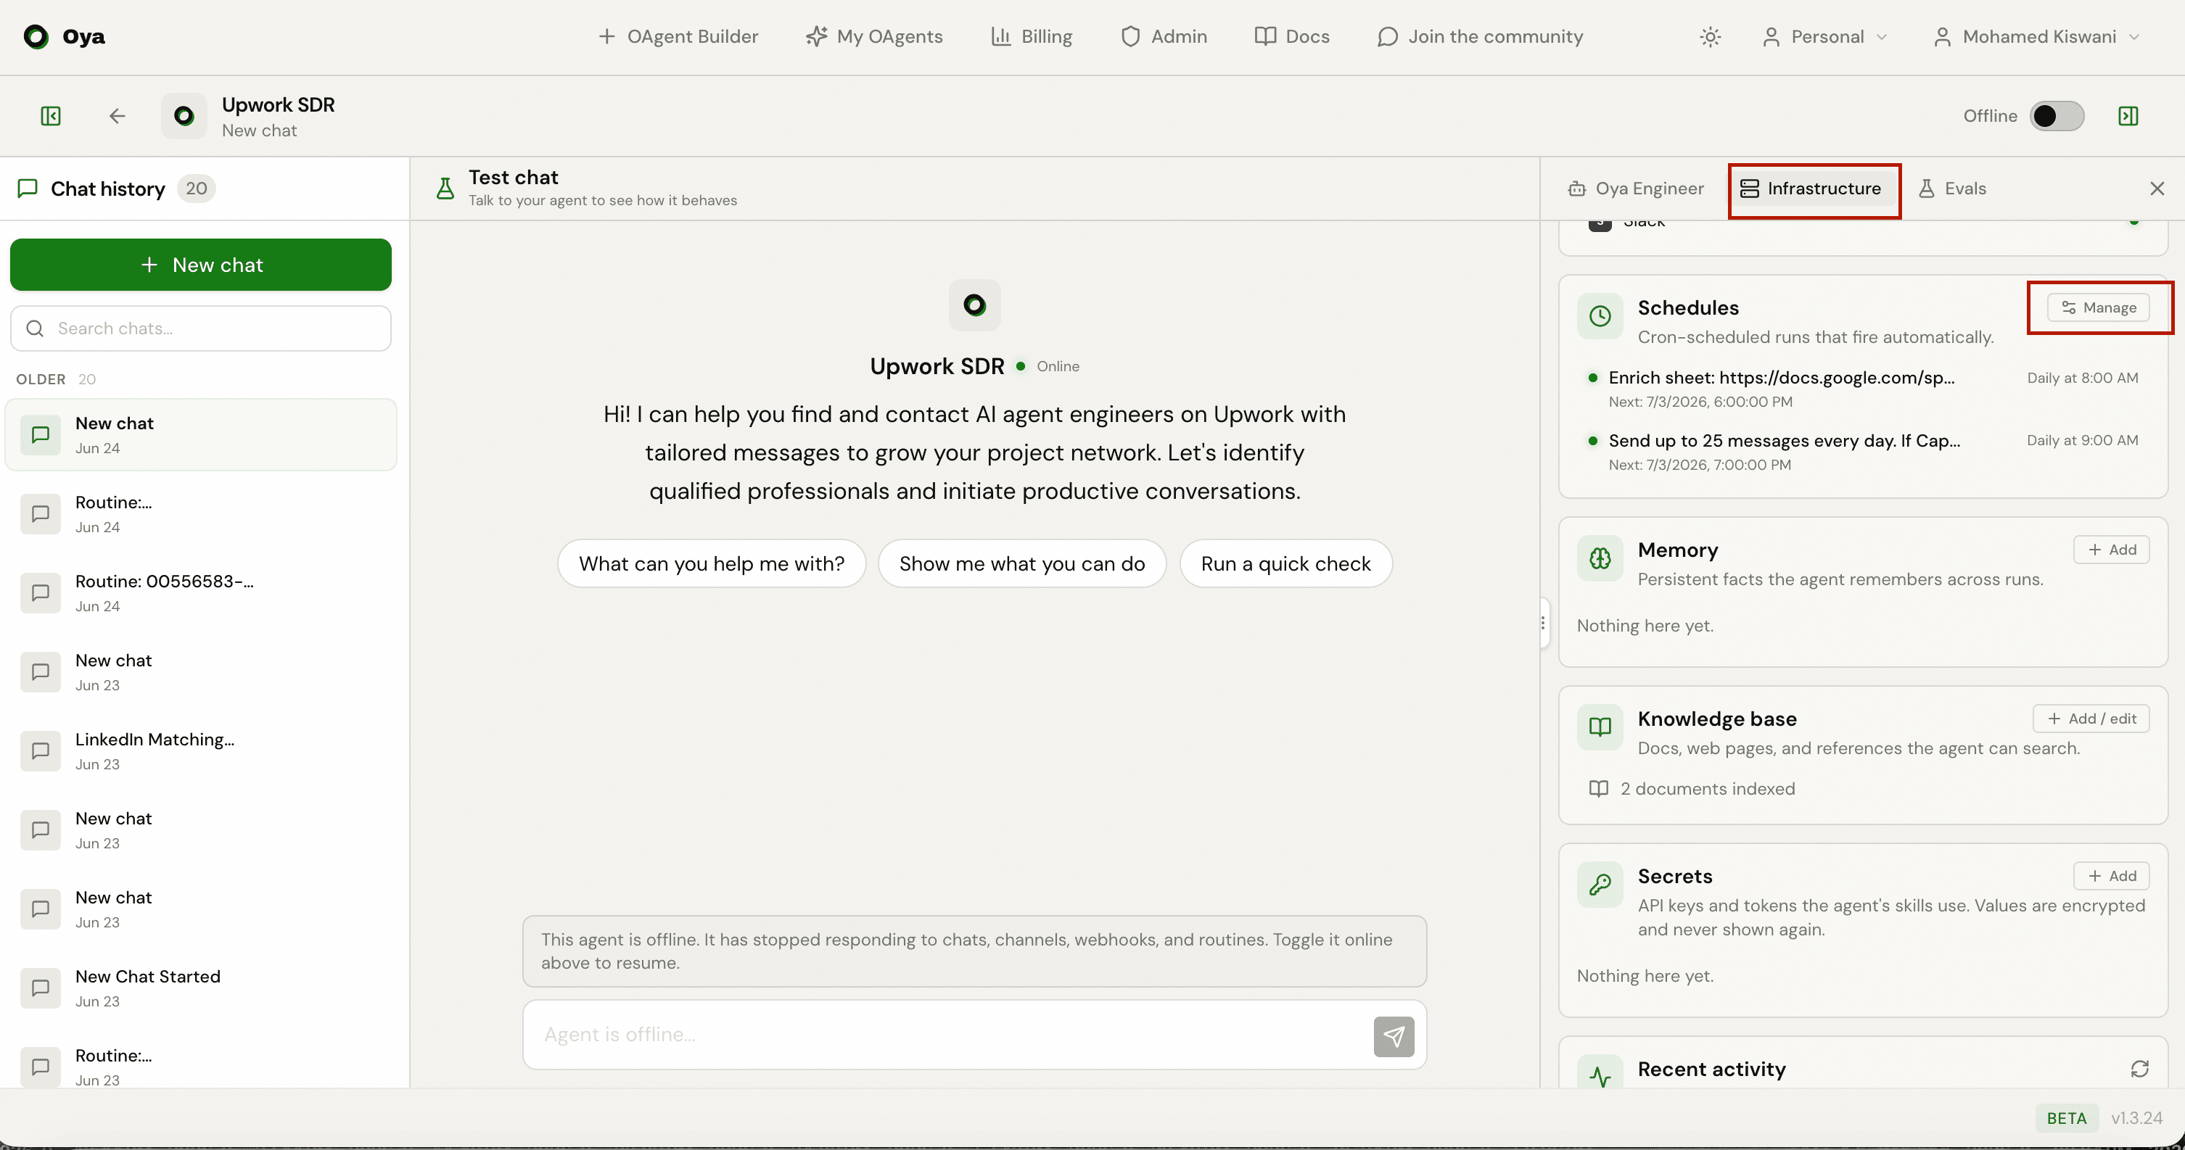Click the Schedules clock icon
This screenshot has height=1150, width=2185.
[x=1600, y=316]
